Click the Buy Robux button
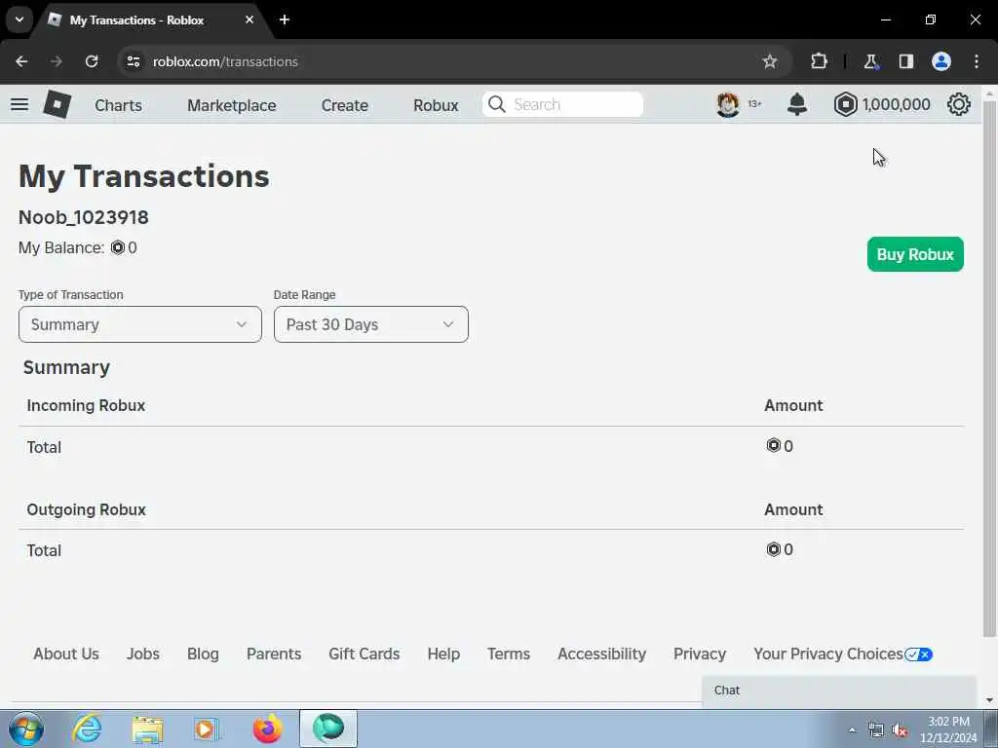 915,254
